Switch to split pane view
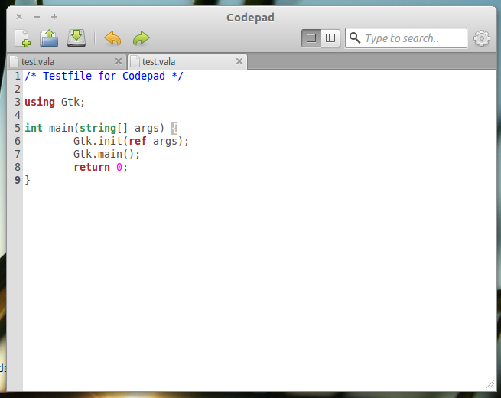The height and width of the screenshot is (398, 501). (330, 38)
